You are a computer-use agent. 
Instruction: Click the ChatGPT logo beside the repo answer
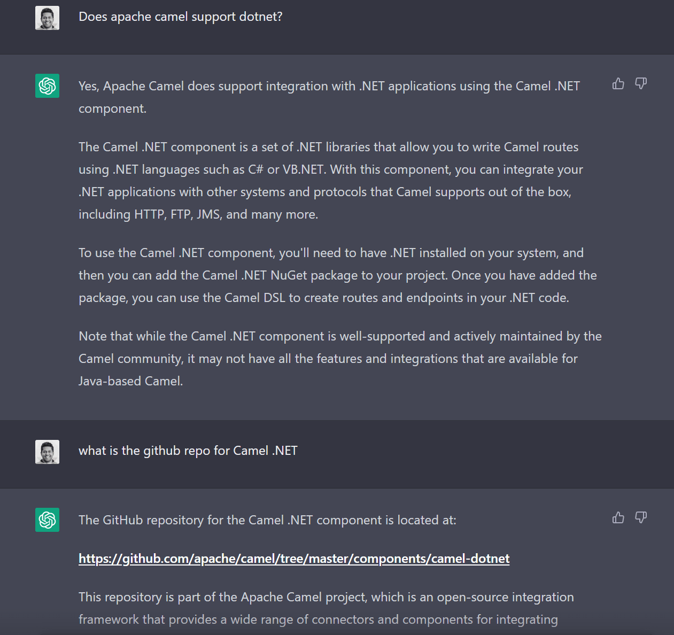pos(47,520)
